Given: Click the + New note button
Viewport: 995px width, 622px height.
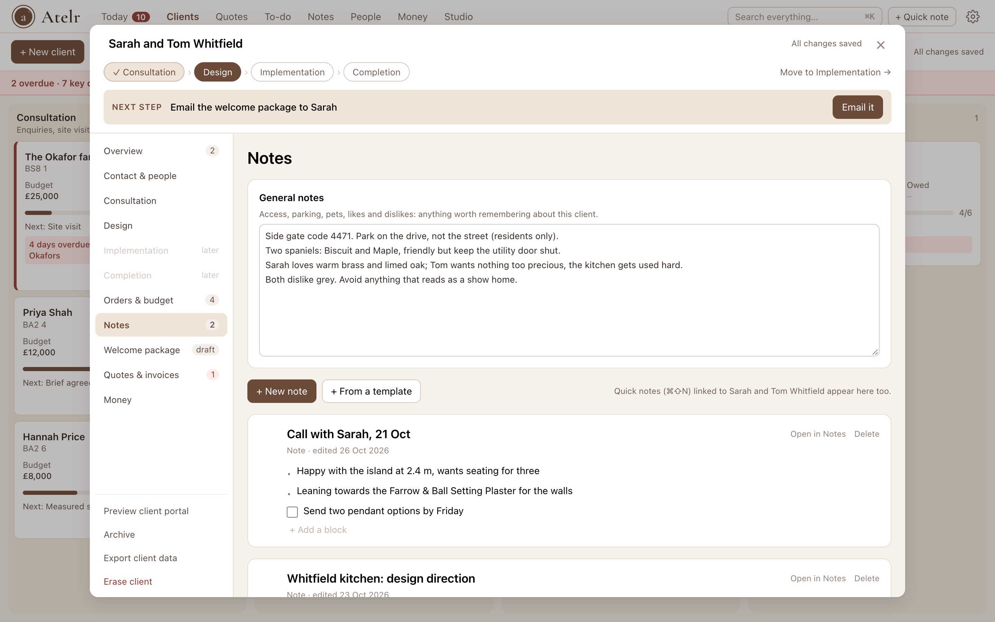Looking at the screenshot, I should click(282, 391).
